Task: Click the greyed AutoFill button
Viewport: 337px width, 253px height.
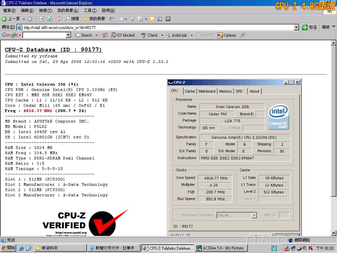Action: (x=205, y=35)
